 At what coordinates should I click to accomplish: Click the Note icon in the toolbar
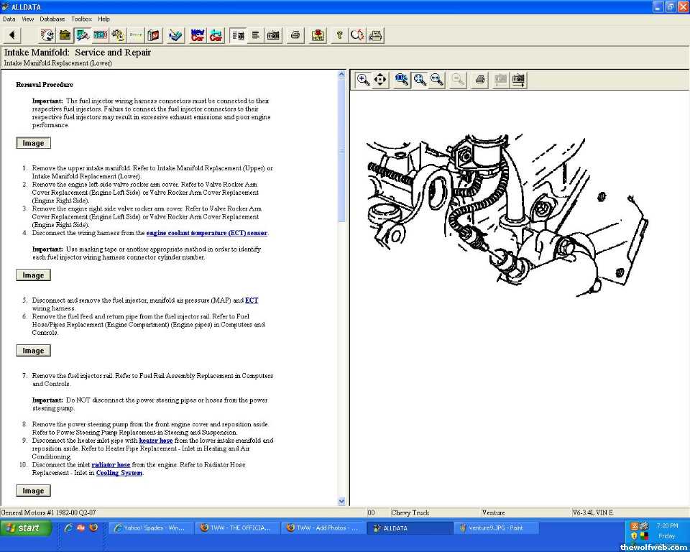[x=318, y=35]
